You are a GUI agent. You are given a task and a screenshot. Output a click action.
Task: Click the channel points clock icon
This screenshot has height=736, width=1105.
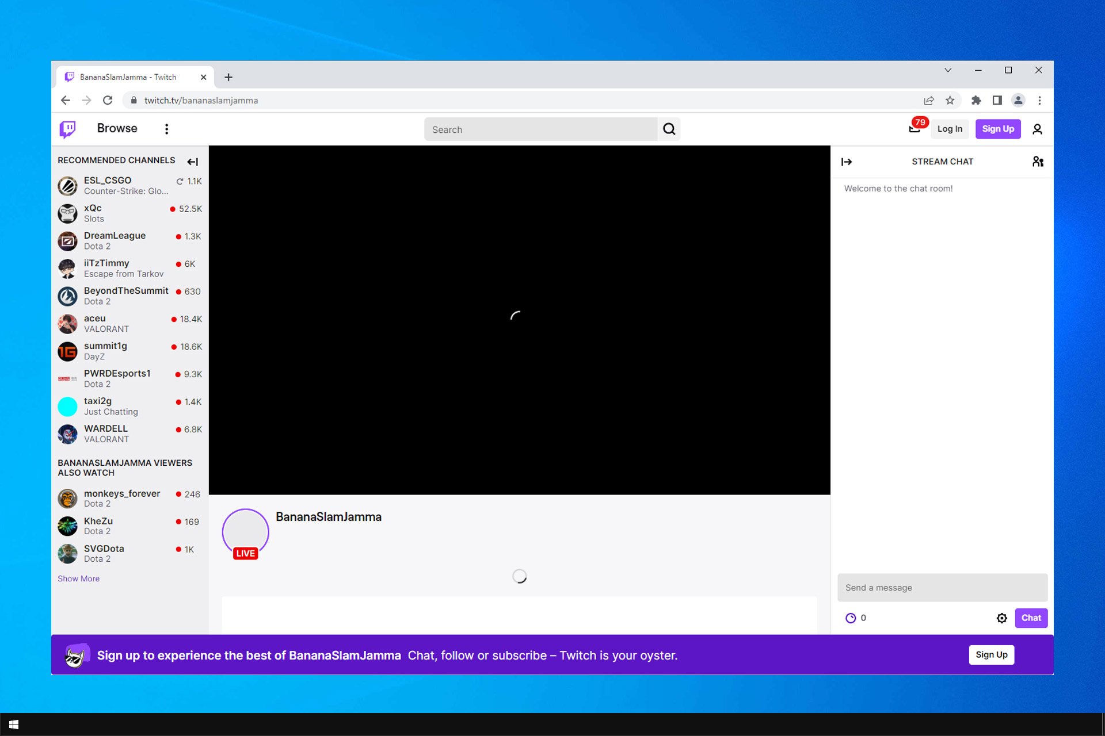tap(851, 618)
